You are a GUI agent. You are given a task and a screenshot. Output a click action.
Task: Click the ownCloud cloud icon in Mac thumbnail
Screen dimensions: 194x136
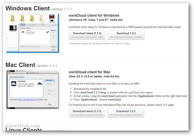pyautogui.click(x=14, y=84)
